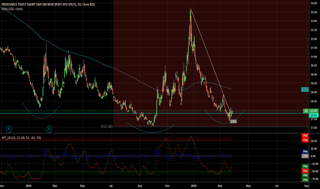
Task: Click the 32.00 price axis label
Action: 314,39
